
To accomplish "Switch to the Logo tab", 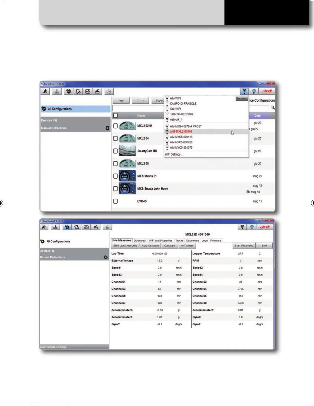I will coord(205,240).
